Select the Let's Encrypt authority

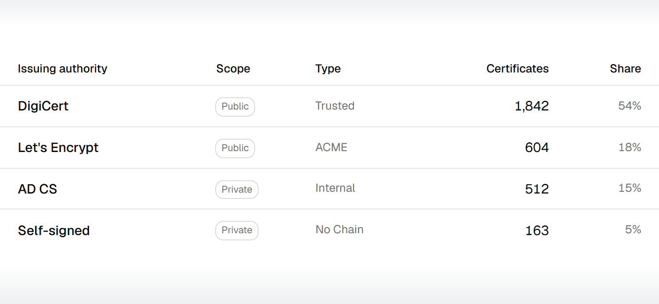click(x=58, y=148)
